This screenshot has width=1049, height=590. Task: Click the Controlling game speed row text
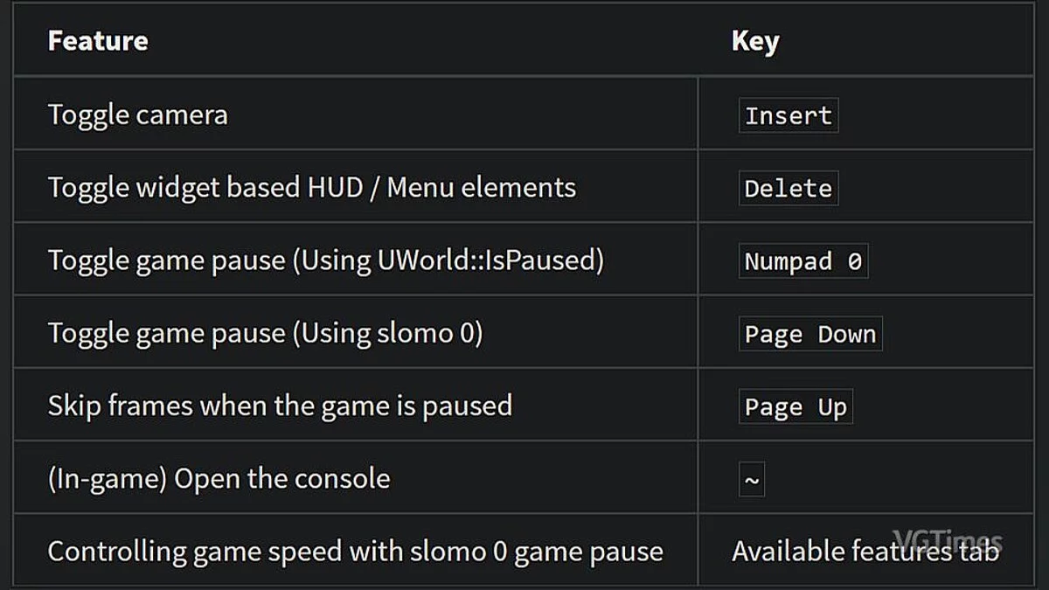pyautogui.click(x=355, y=552)
